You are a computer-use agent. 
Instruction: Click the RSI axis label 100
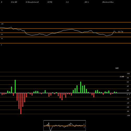pos(2,24)
